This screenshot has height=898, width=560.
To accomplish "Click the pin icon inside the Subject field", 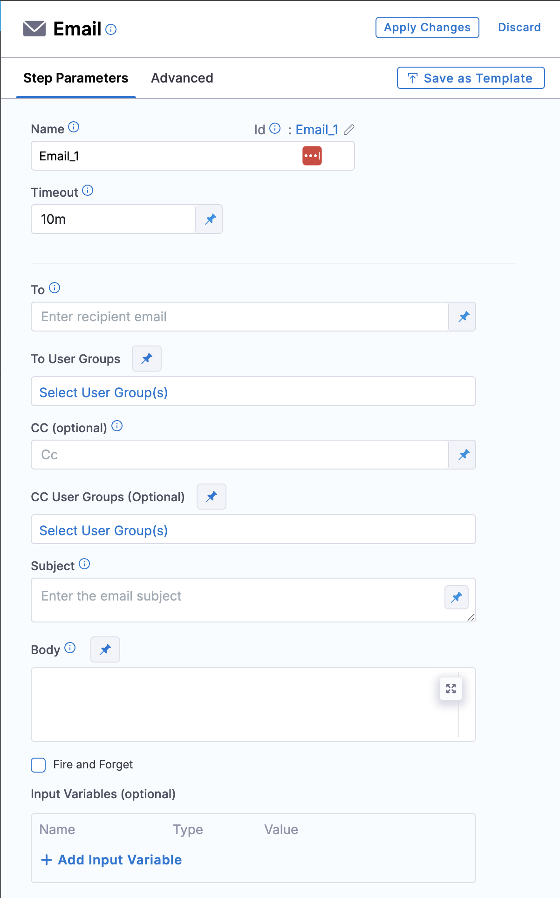I will coord(457,597).
